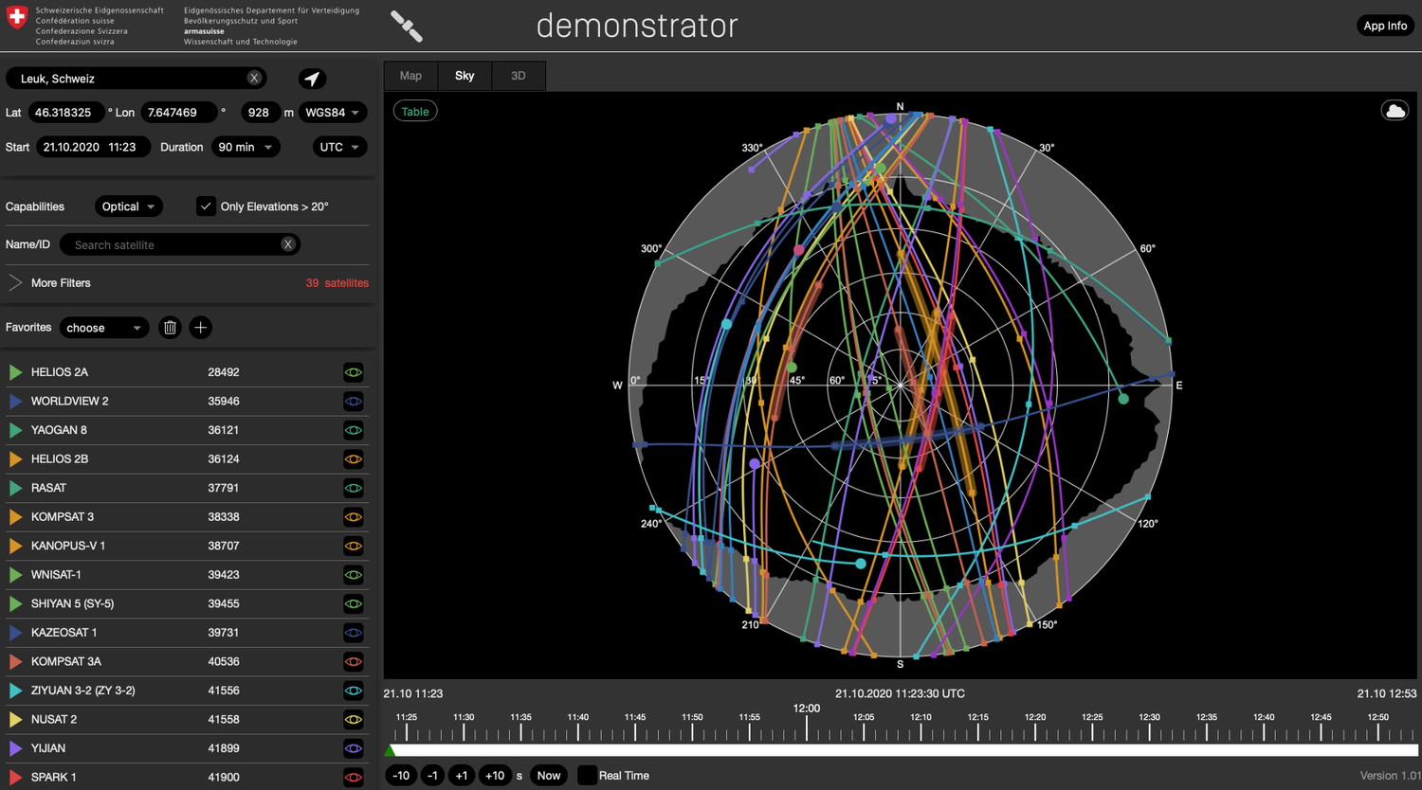Image resolution: width=1422 pixels, height=790 pixels.
Task: Clear the satellite search field
Action: 288,244
